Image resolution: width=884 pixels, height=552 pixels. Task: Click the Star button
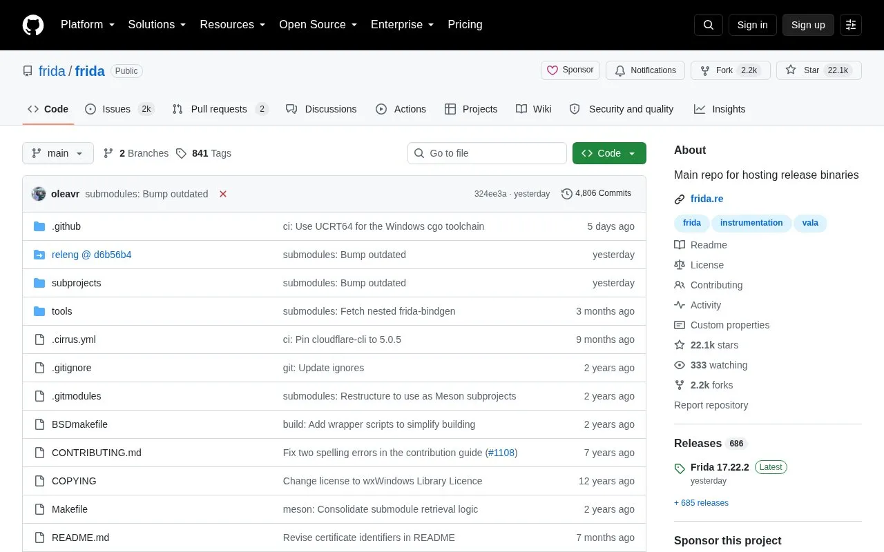coord(819,70)
